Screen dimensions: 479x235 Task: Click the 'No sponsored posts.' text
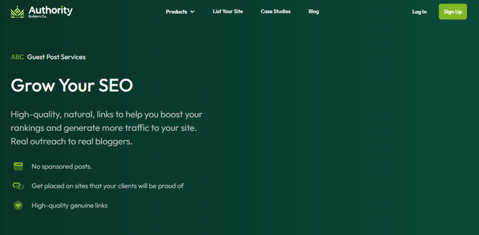coord(62,166)
